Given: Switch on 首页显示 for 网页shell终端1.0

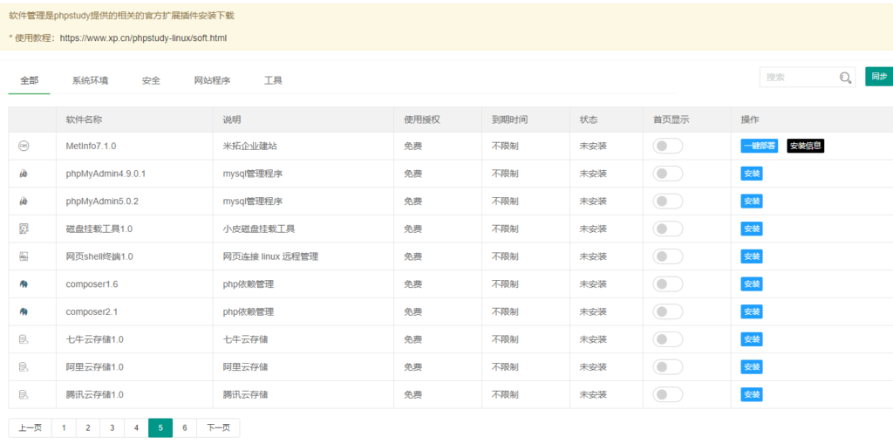Looking at the screenshot, I should coord(667,256).
